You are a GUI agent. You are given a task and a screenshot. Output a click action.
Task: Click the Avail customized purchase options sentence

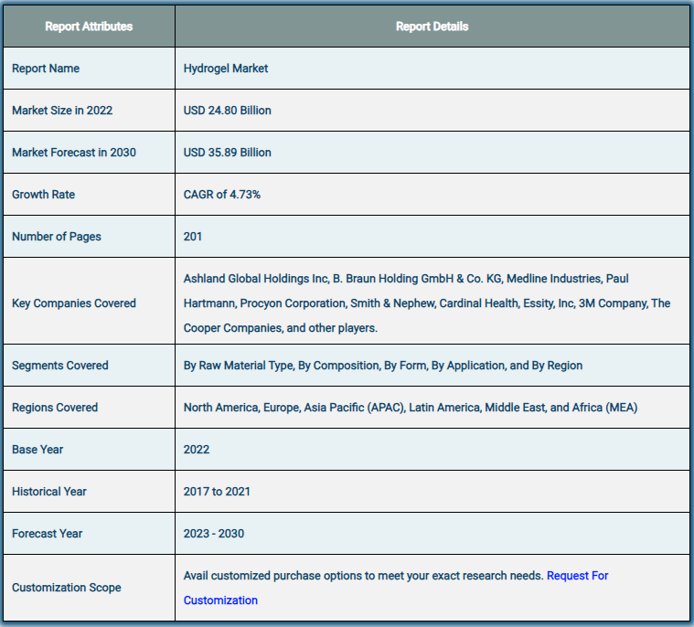(363, 576)
